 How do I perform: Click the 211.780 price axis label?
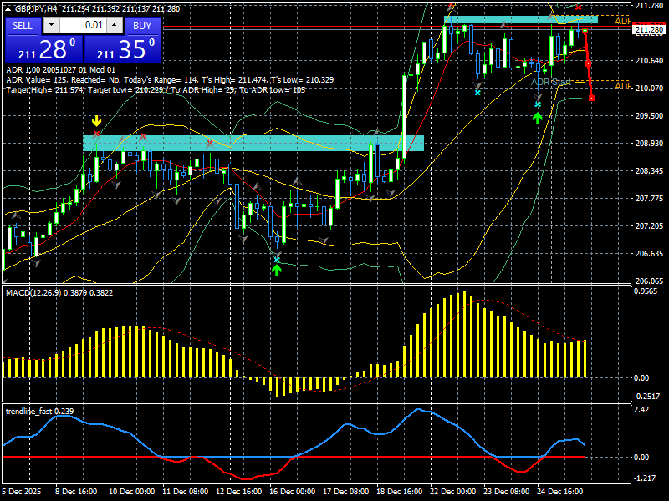pyautogui.click(x=650, y=5)
